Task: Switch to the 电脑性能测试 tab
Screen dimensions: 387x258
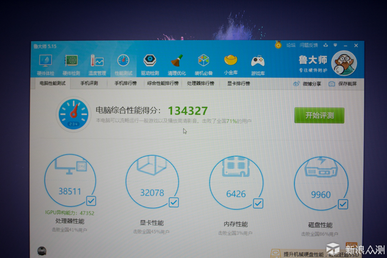Action: tap(52, 83)
